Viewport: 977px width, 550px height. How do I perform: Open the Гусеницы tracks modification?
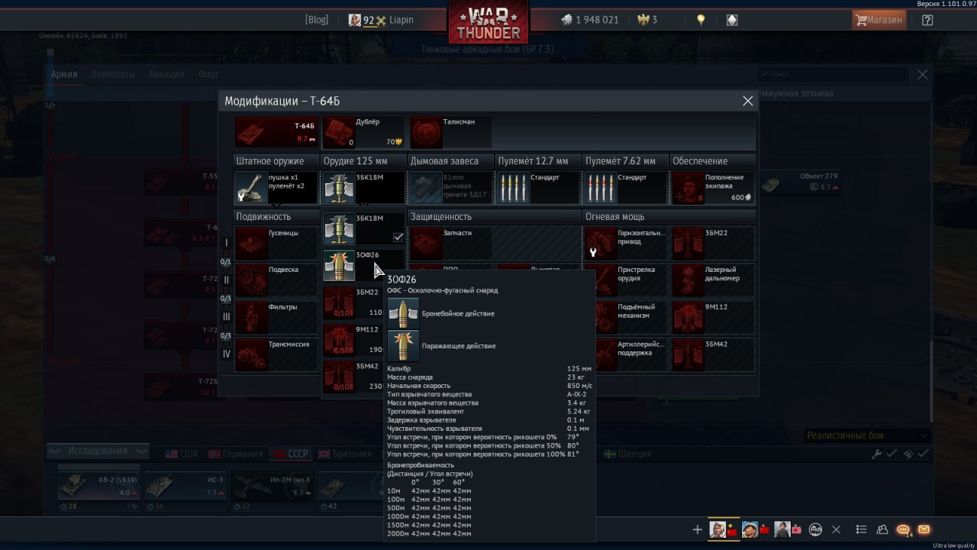click(x=276, y=243)
